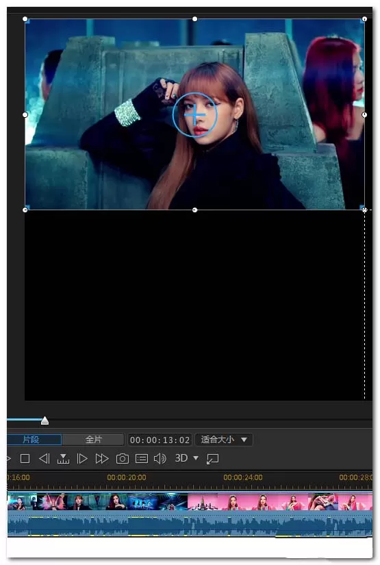Click the top-middle resize handle of the clip
This screenshot has height=565, width=380.
pos(195,18)
